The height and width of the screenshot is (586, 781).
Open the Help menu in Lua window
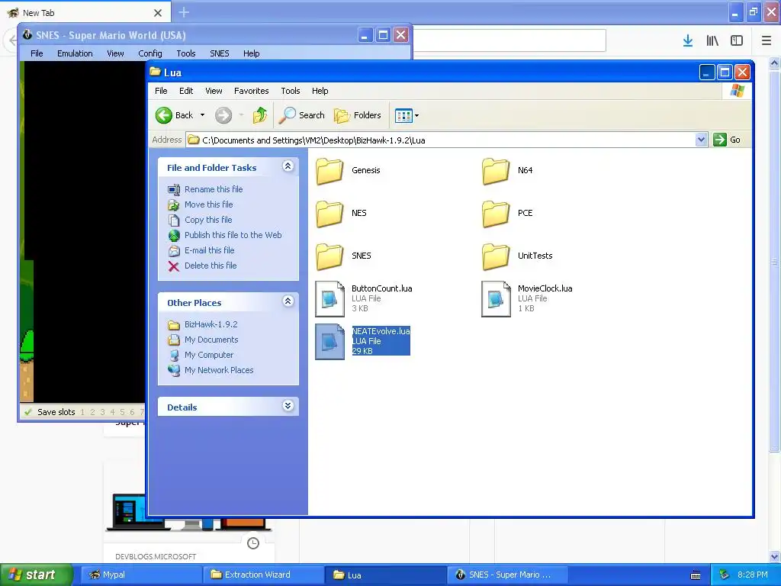click(x=320, y=91)
